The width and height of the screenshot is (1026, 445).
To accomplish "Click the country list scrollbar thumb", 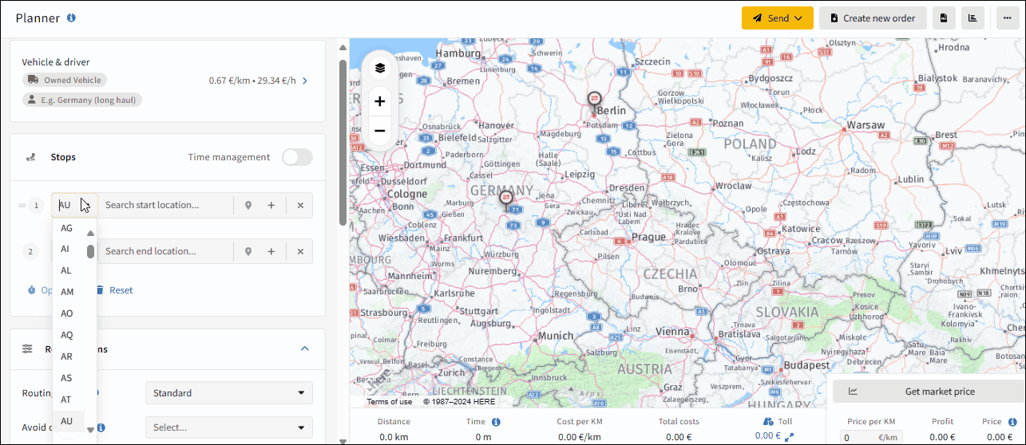I will pos(91,251).
